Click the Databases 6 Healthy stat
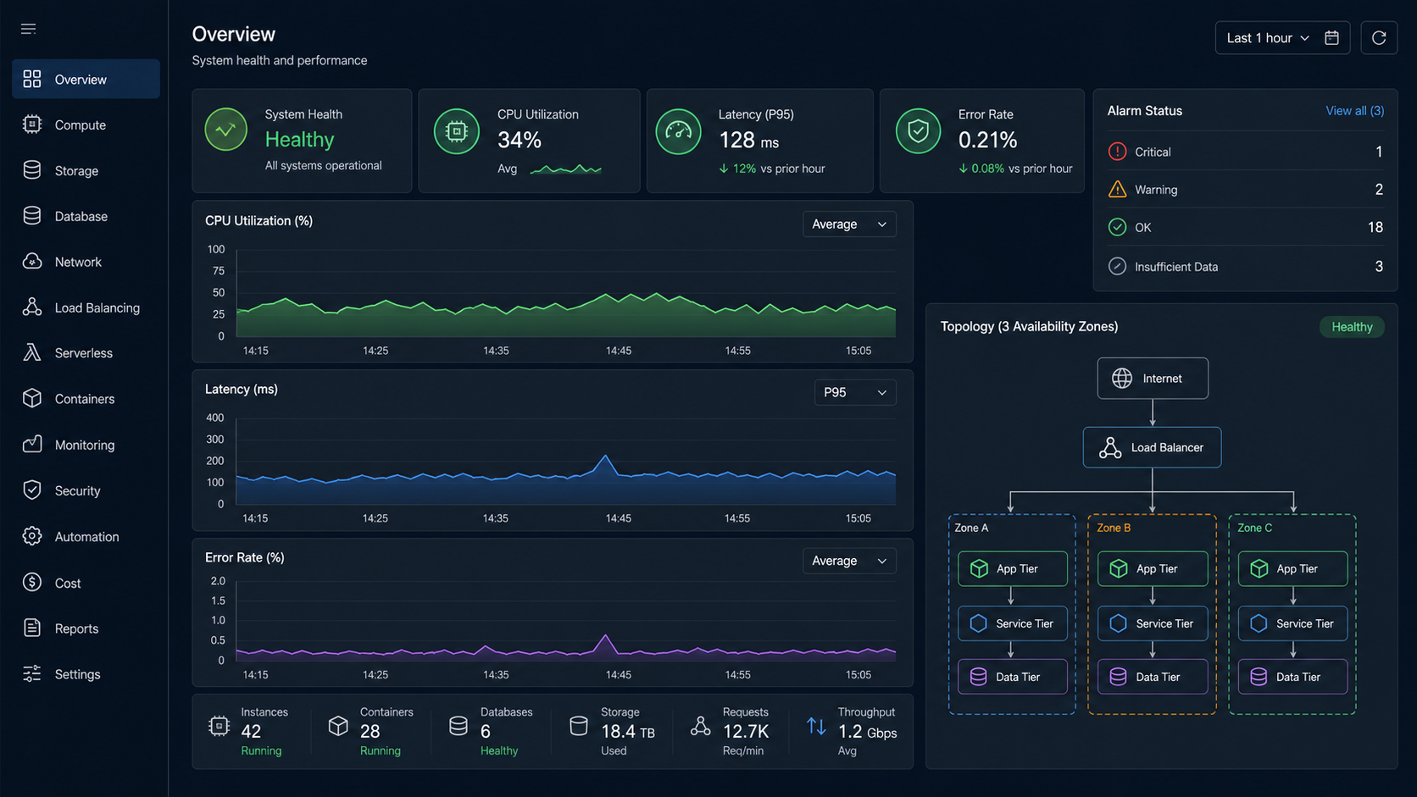The height and width of the screenshot is (797, 1417). (x=494, y=732)
